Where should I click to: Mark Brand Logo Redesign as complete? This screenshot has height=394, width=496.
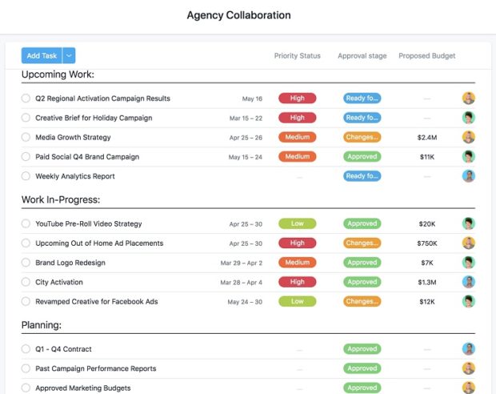pos(26,263)
